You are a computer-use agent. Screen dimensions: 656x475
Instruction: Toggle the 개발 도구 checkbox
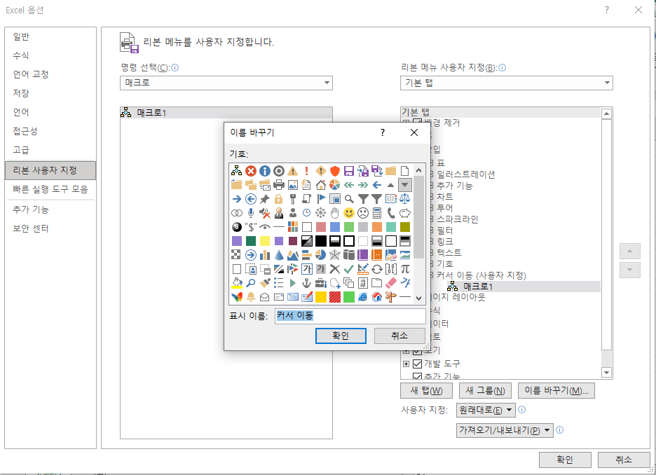pos(417,364)
